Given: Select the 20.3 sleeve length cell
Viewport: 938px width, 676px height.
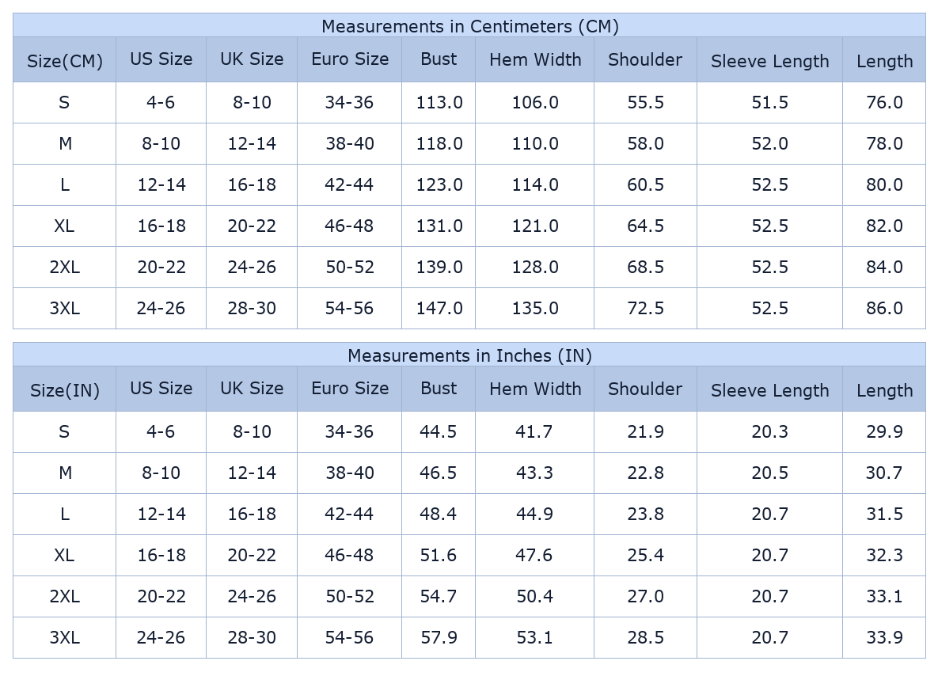Looking at the screenshot, I should point(769,431).
